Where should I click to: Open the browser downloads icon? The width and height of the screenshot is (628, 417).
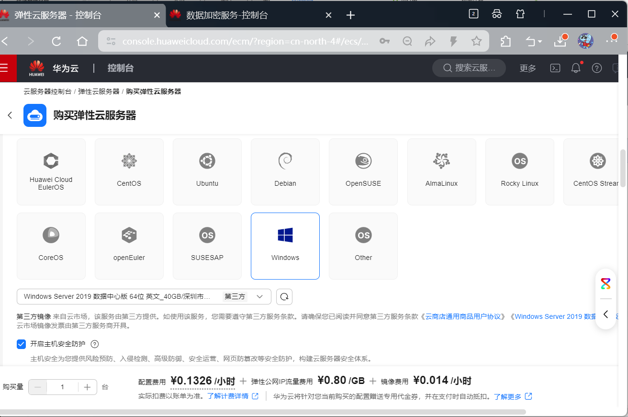[561, 41]
